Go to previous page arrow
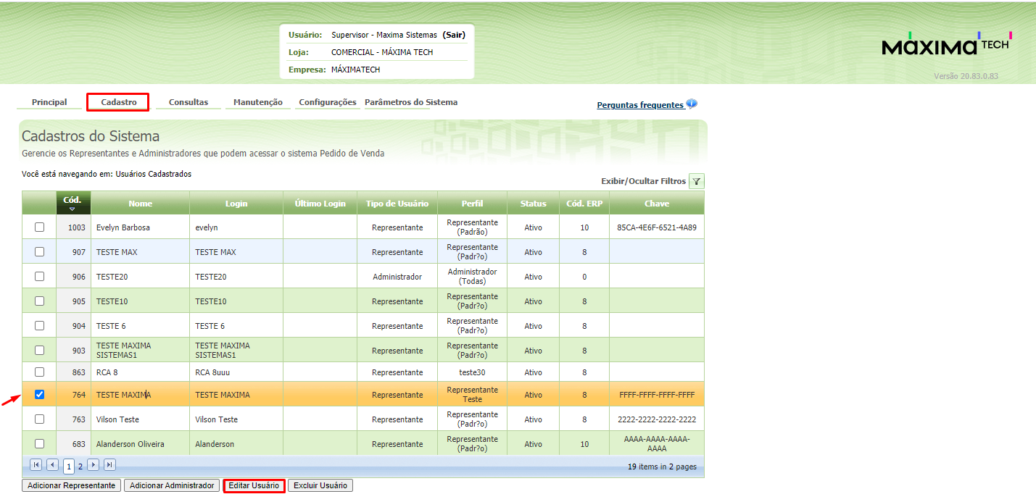 coord(52,465)
